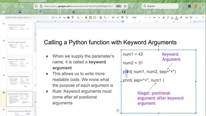The image size is (206, 116).
Task: Select the text box tool
Action: tap(90, 17)
